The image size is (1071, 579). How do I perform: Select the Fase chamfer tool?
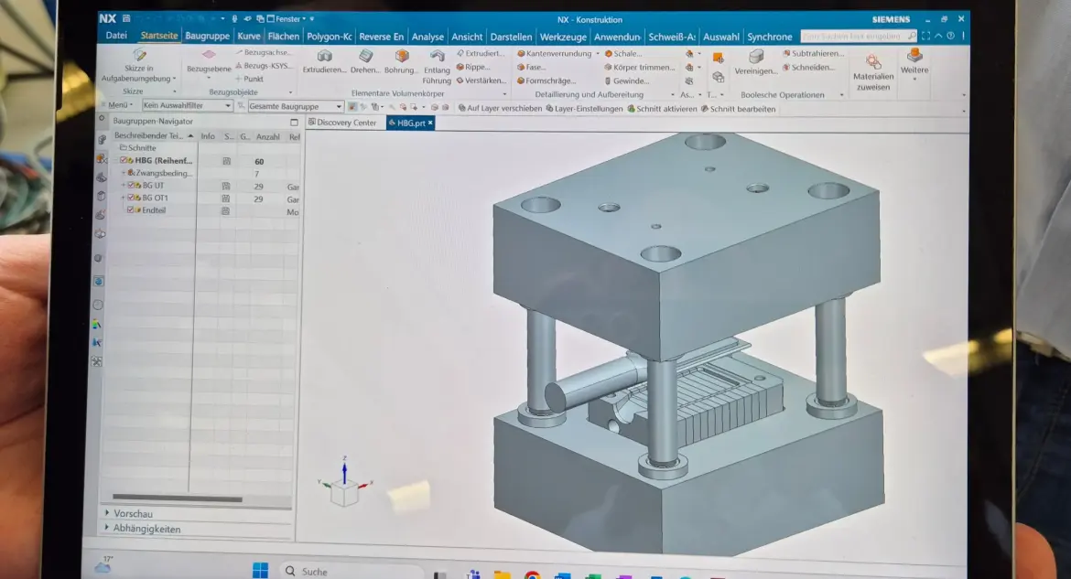tap(532, 67)
